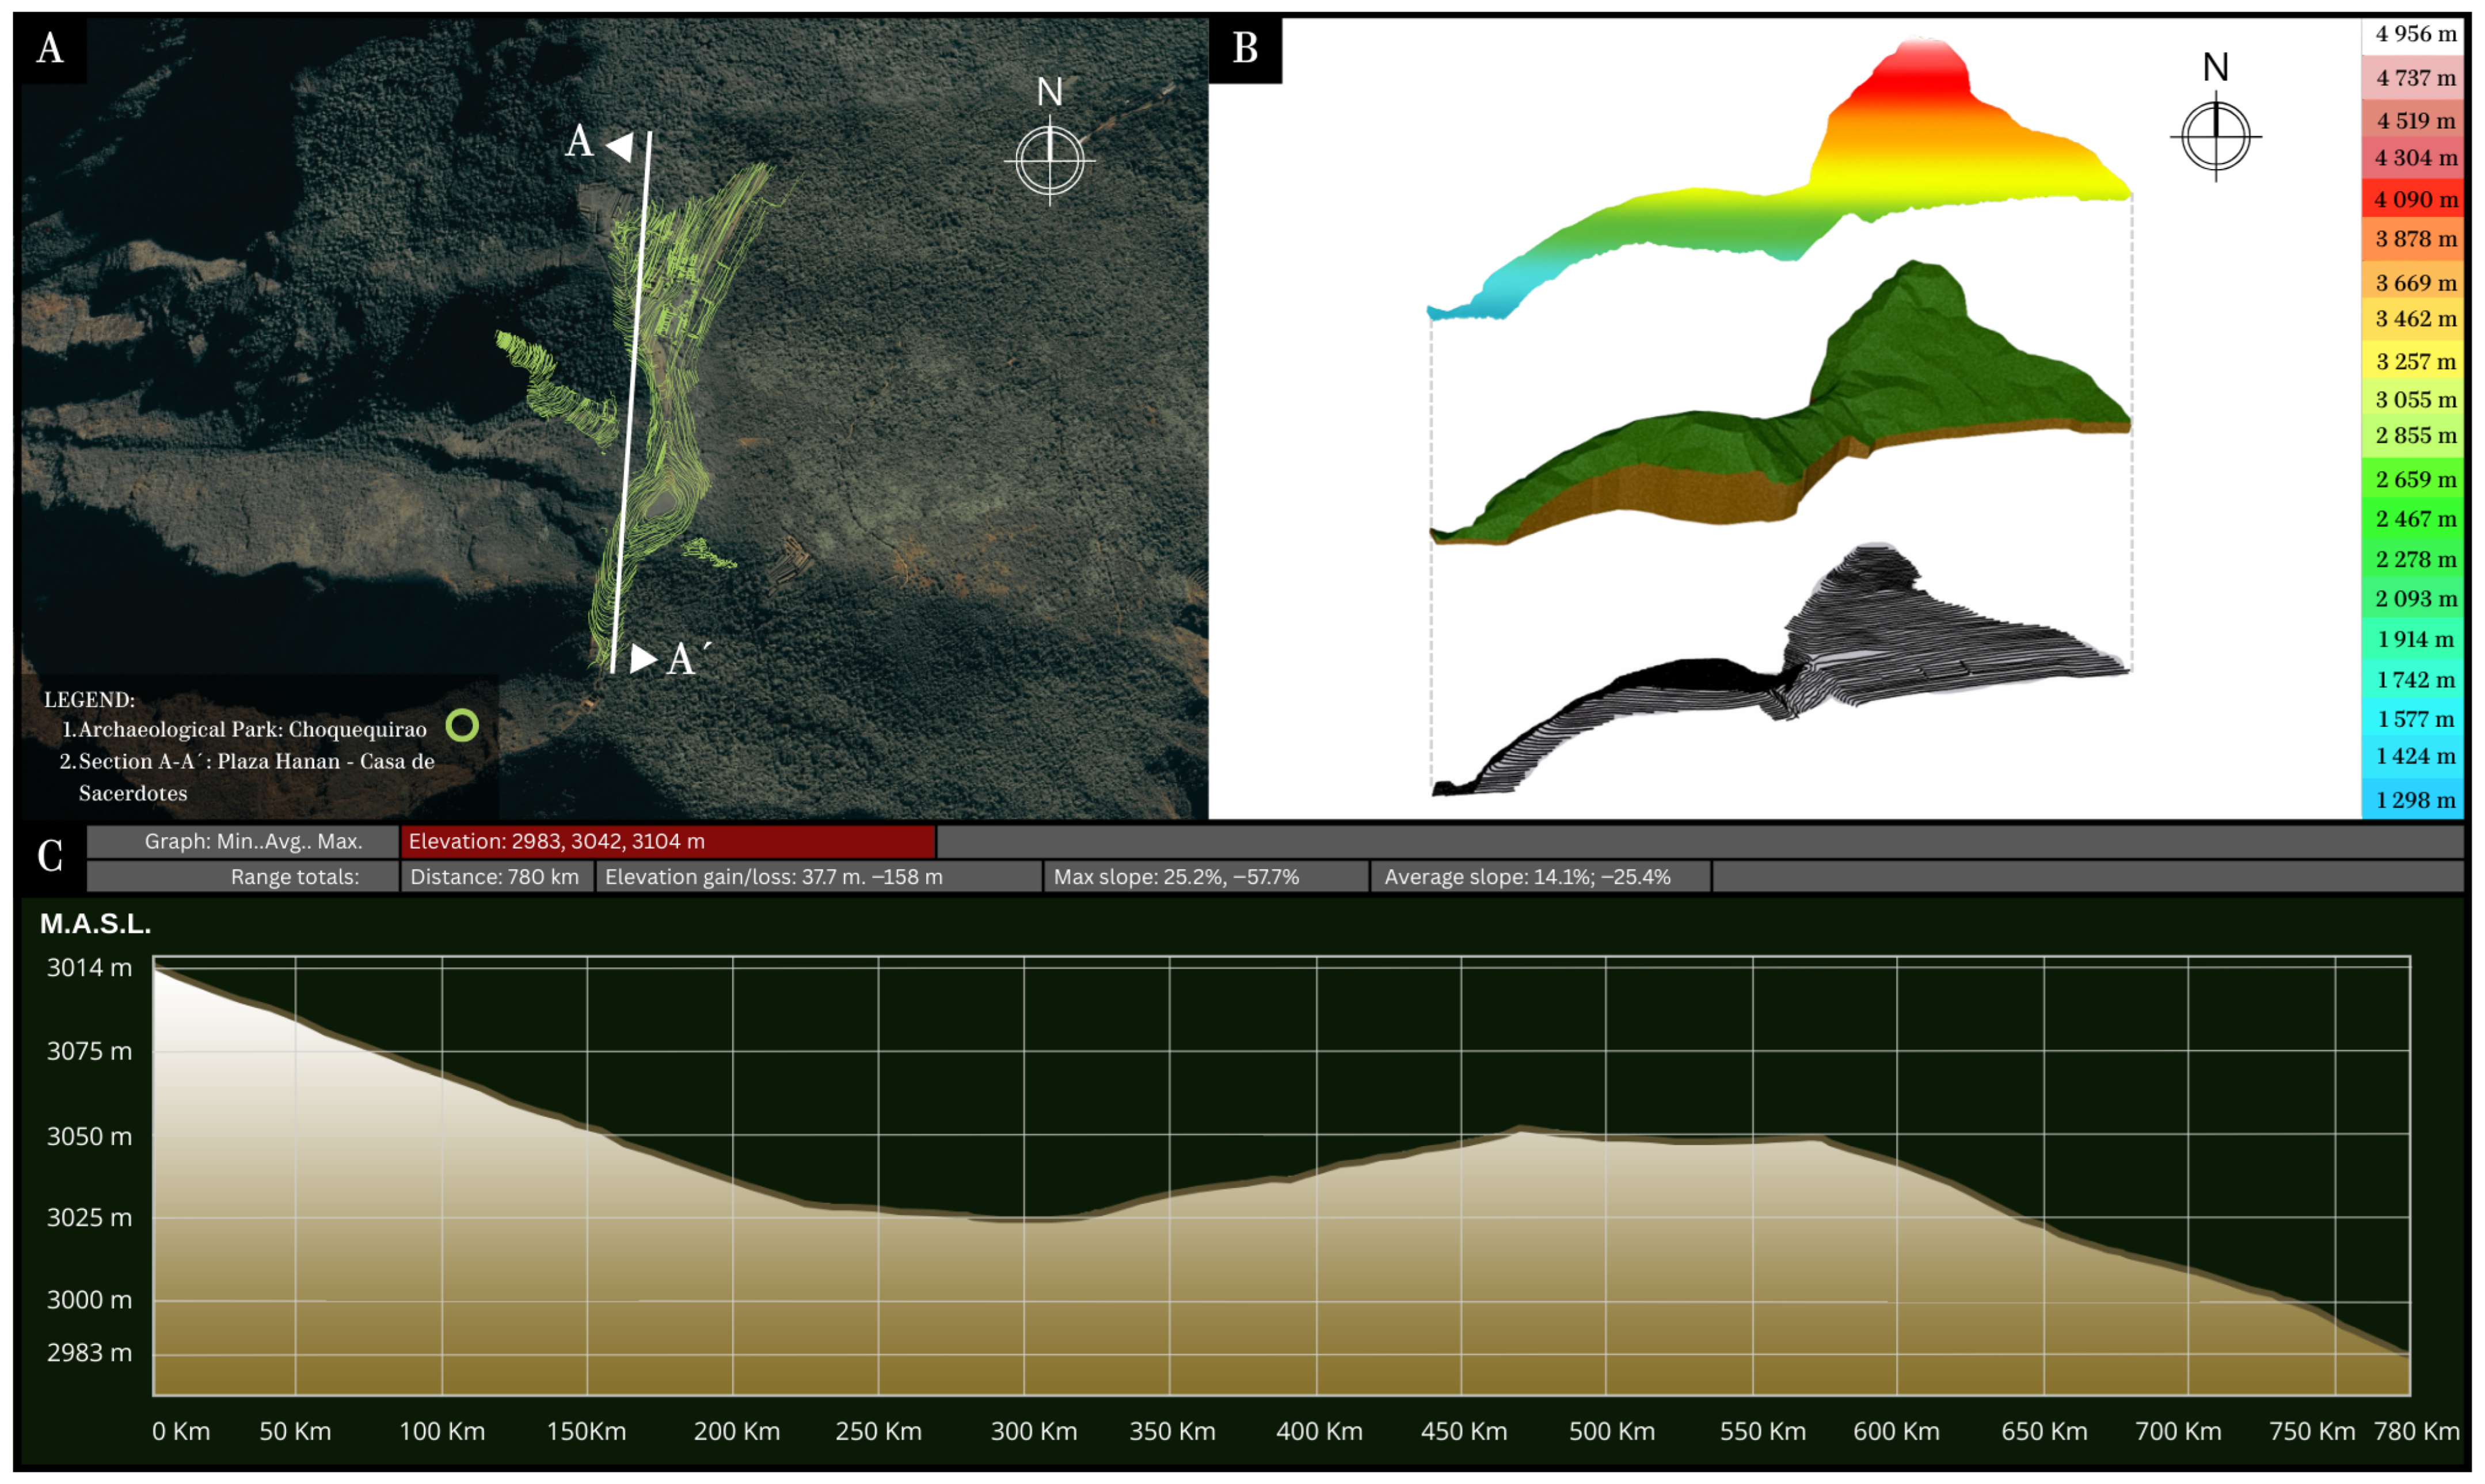Select the 1 742 m cyan elevation swatch
Screen dimensions: 2485x1484
tap(2414, 680)
